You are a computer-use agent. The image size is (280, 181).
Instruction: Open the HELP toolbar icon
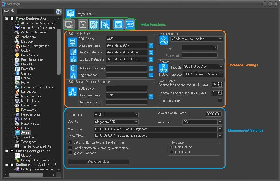(130, 25)
